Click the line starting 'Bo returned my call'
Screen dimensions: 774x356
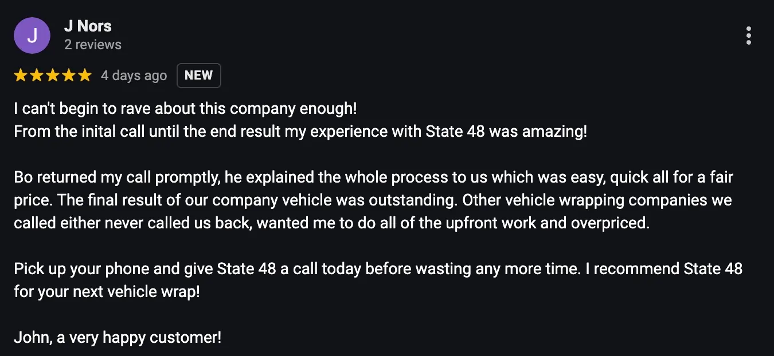374,177
